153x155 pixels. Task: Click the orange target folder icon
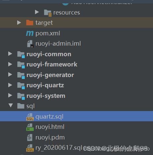(30, 23)
